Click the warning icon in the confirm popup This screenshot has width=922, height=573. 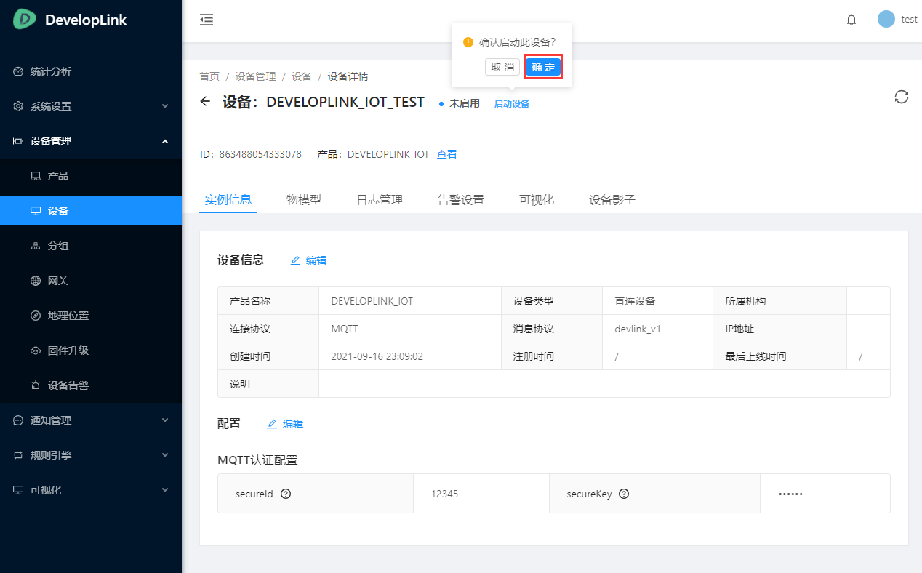click(468, 42)
